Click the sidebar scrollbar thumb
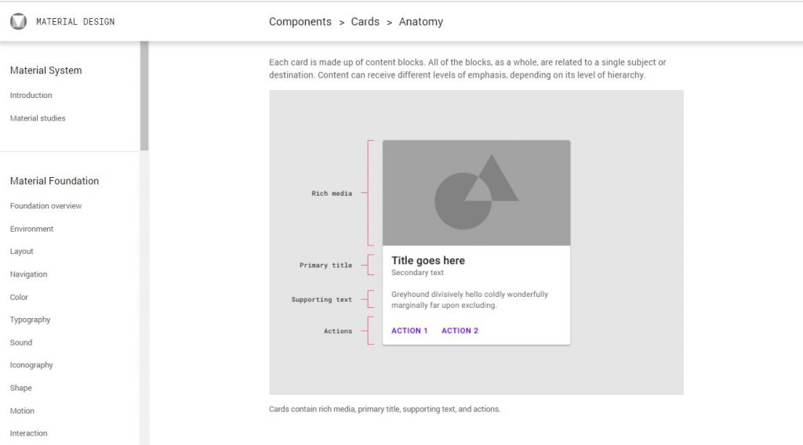 [144, 96]
